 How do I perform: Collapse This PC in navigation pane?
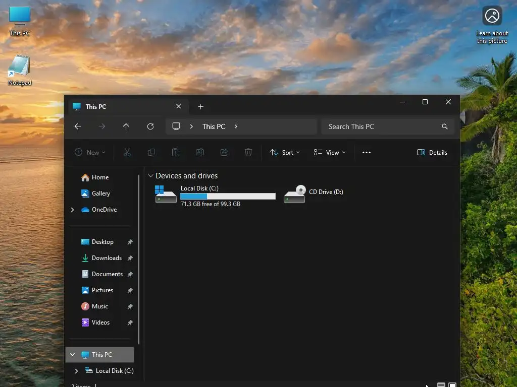tap(73, 354)
